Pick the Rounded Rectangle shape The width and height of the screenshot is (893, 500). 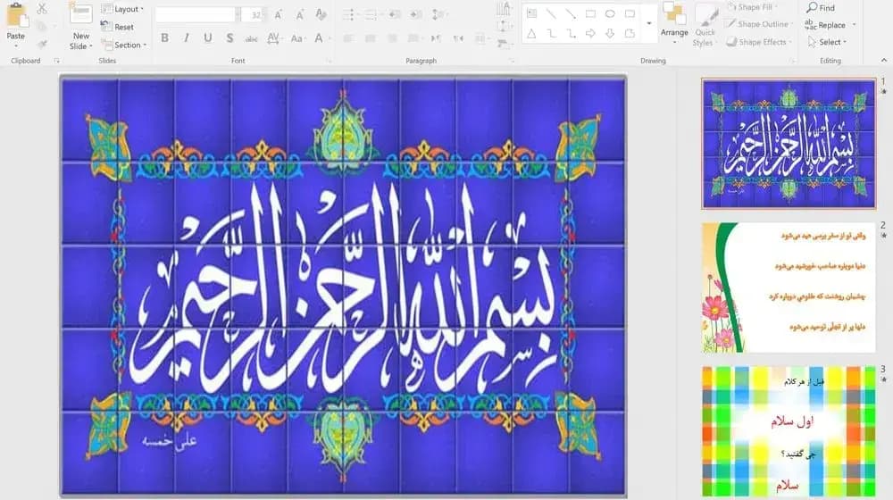coord(630,13)
